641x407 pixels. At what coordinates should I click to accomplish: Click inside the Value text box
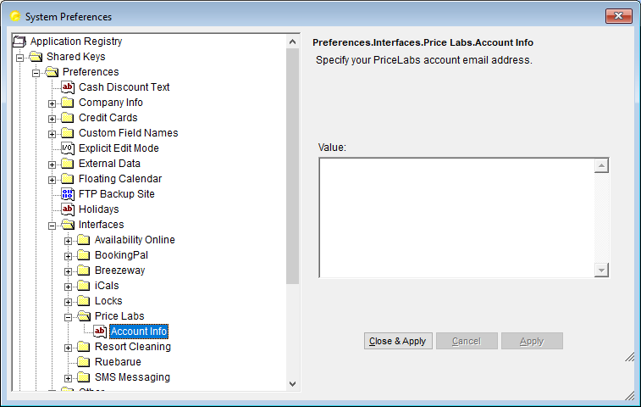[456, 217]
